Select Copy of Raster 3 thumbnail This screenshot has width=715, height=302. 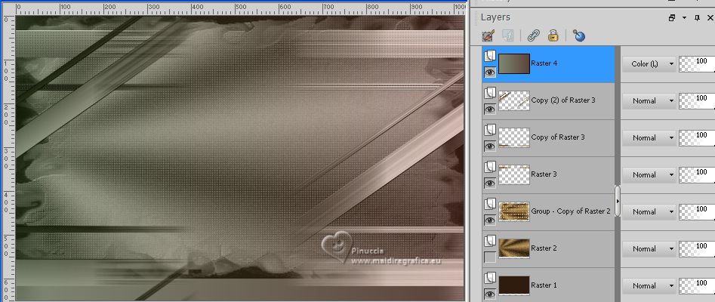514,137
